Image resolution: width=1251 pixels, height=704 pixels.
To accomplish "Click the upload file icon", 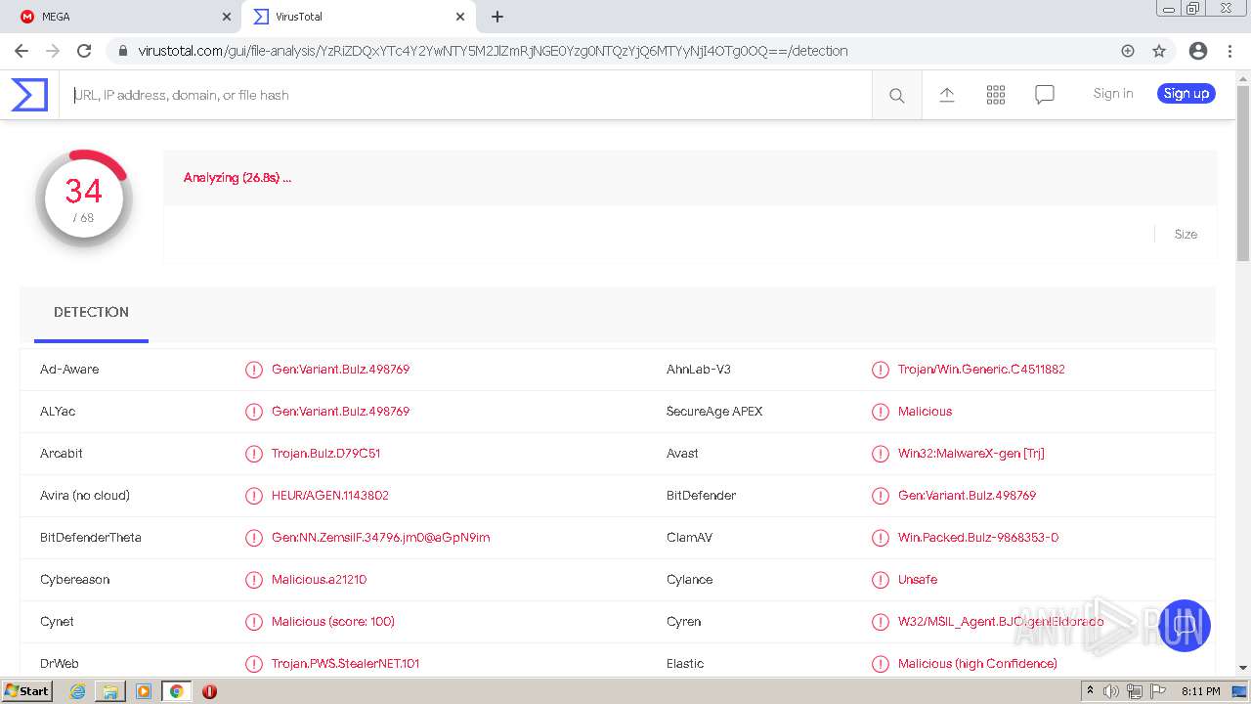I will tap(946, 95).
